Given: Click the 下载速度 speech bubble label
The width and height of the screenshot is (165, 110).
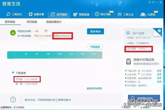Looking at the screenshot, I should click(x=95, y=47).
